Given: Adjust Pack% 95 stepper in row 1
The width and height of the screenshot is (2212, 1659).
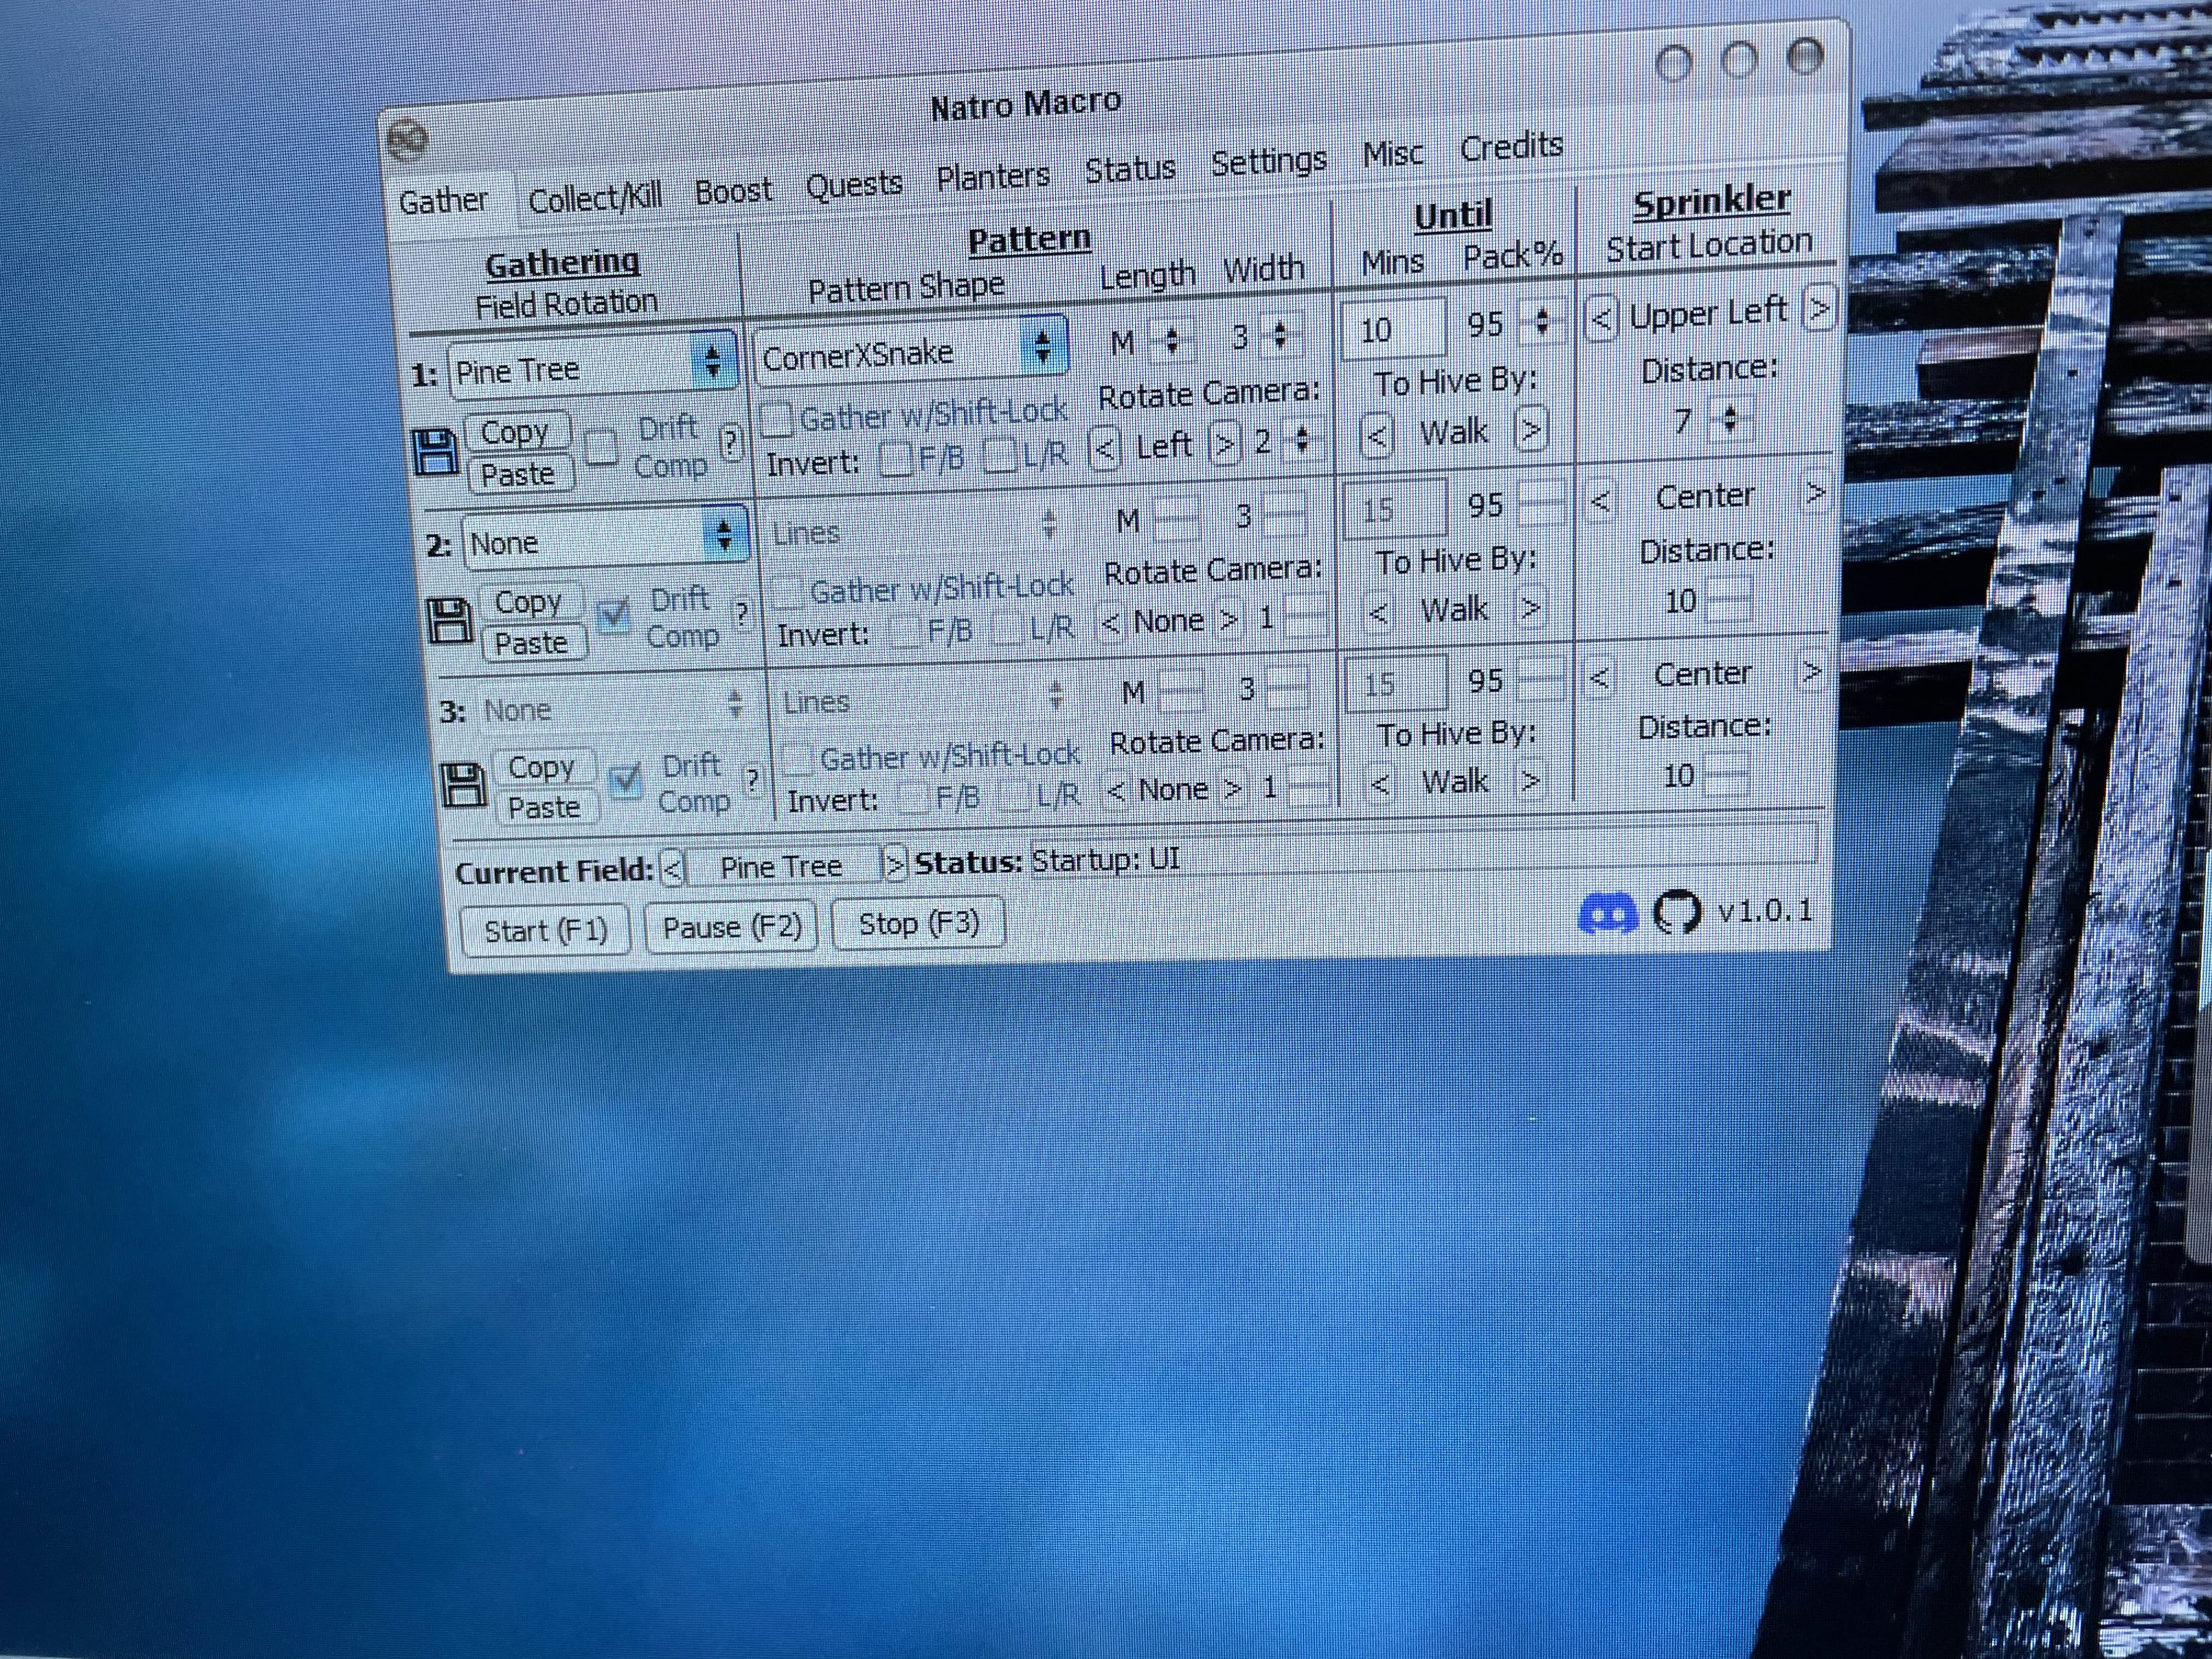Looking at the screenshot, I should [1541, 321].
